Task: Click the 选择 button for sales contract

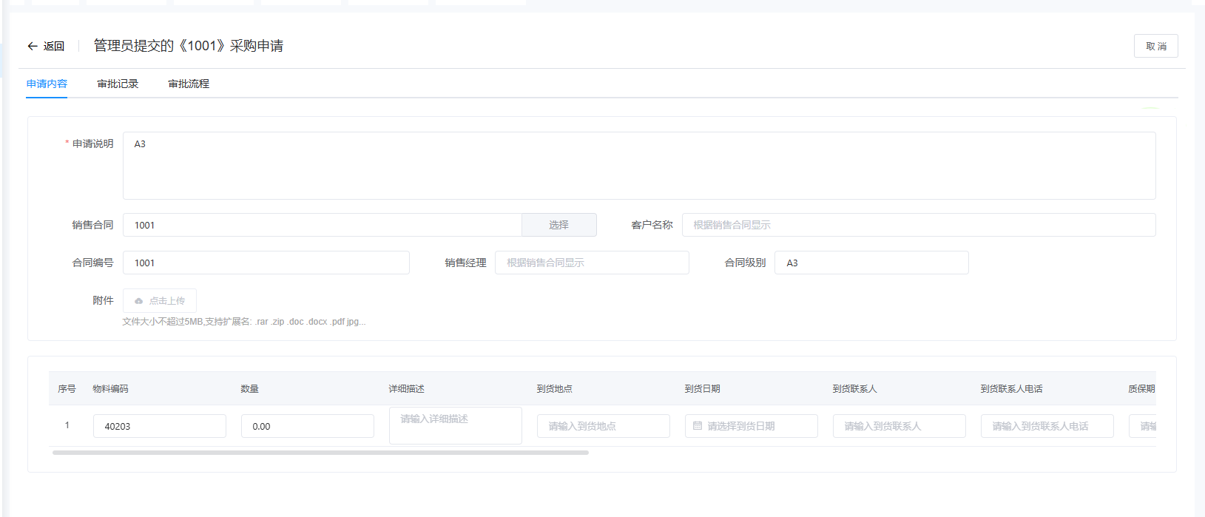Action: click(x=558, y=225)
